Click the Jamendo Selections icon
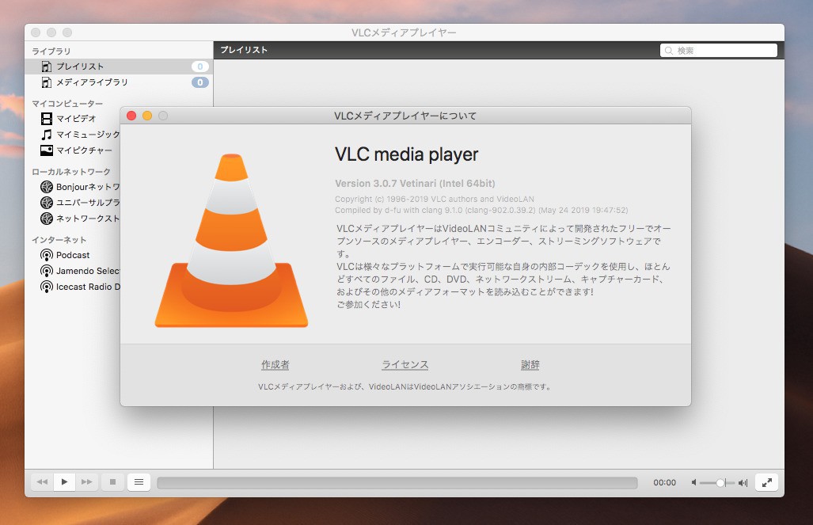Image resolution: width=813 pixels, height=525 pixels. pyautogui.click(x=47, y=271)
